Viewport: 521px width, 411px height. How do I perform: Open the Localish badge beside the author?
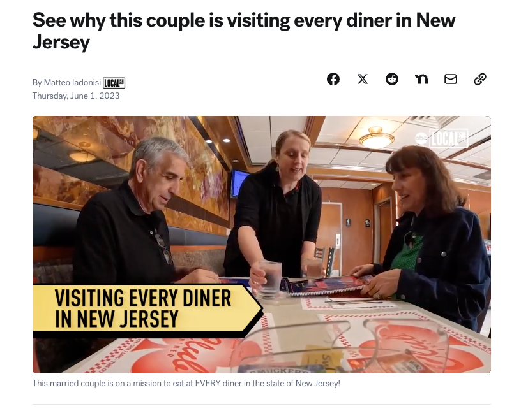pos(114,83)
